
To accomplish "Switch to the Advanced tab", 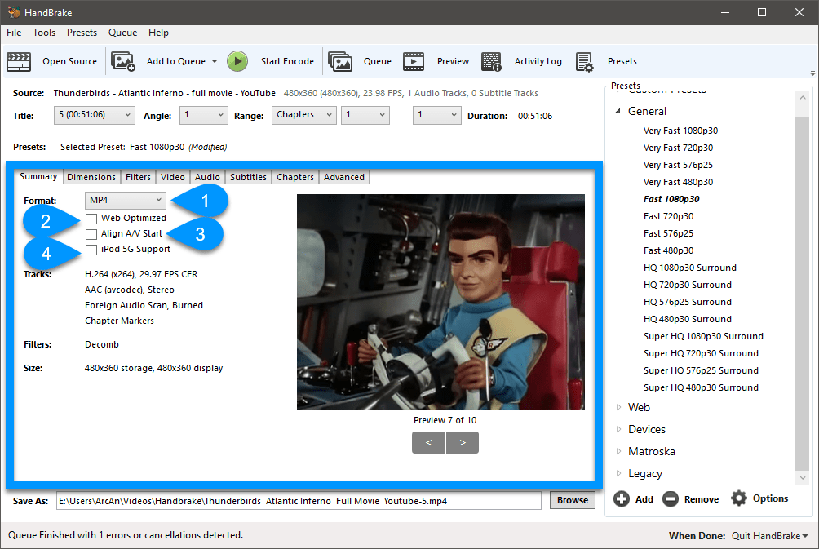I will point(343,177).
